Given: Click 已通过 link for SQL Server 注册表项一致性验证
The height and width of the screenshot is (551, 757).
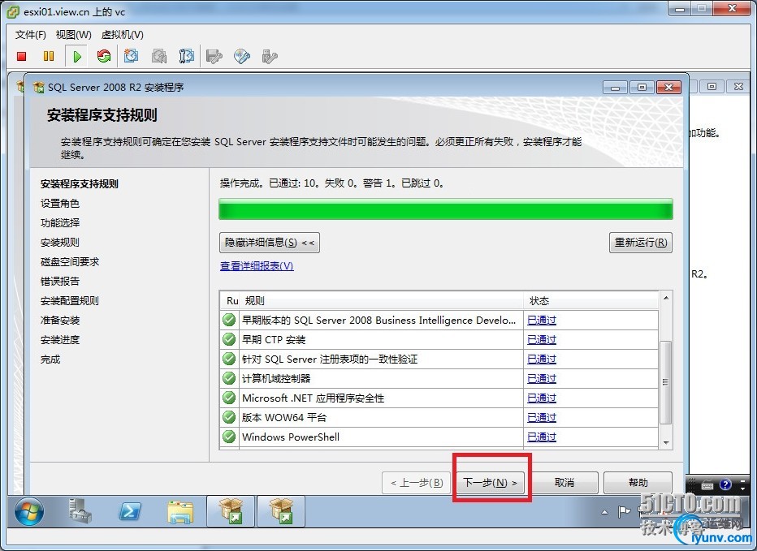Looking at the screenshot, I should (x=542, y=359).
